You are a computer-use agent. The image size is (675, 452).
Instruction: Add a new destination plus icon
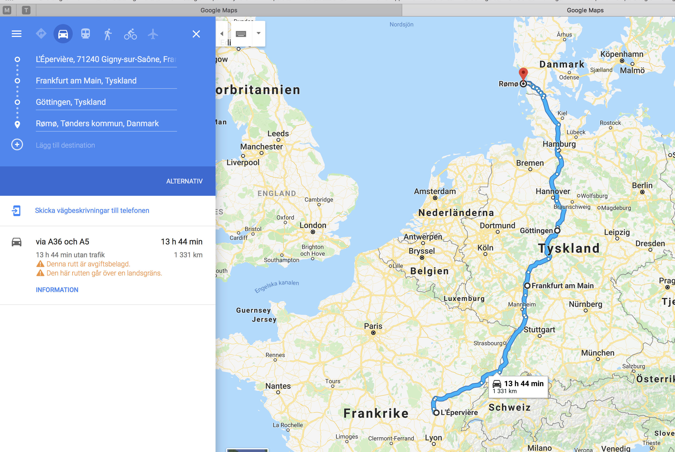pos(17,145)
